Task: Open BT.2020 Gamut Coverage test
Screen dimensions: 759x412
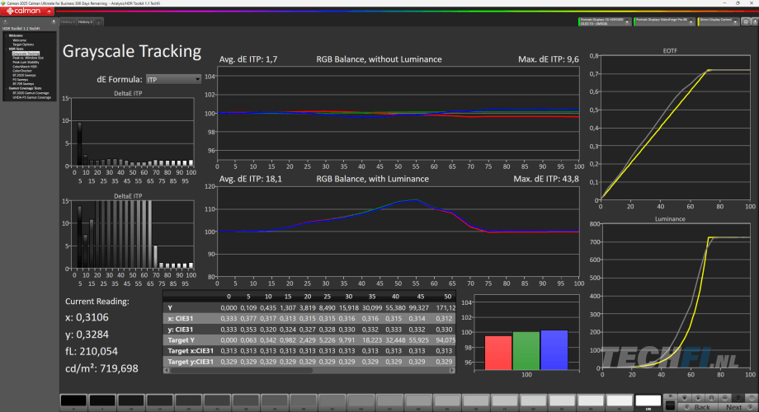Action: point(31,93)
